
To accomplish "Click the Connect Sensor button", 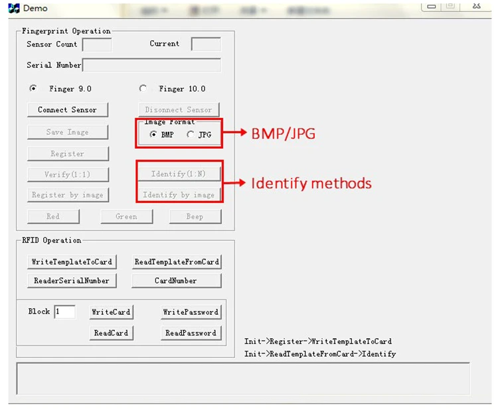I will coord(68,110).
